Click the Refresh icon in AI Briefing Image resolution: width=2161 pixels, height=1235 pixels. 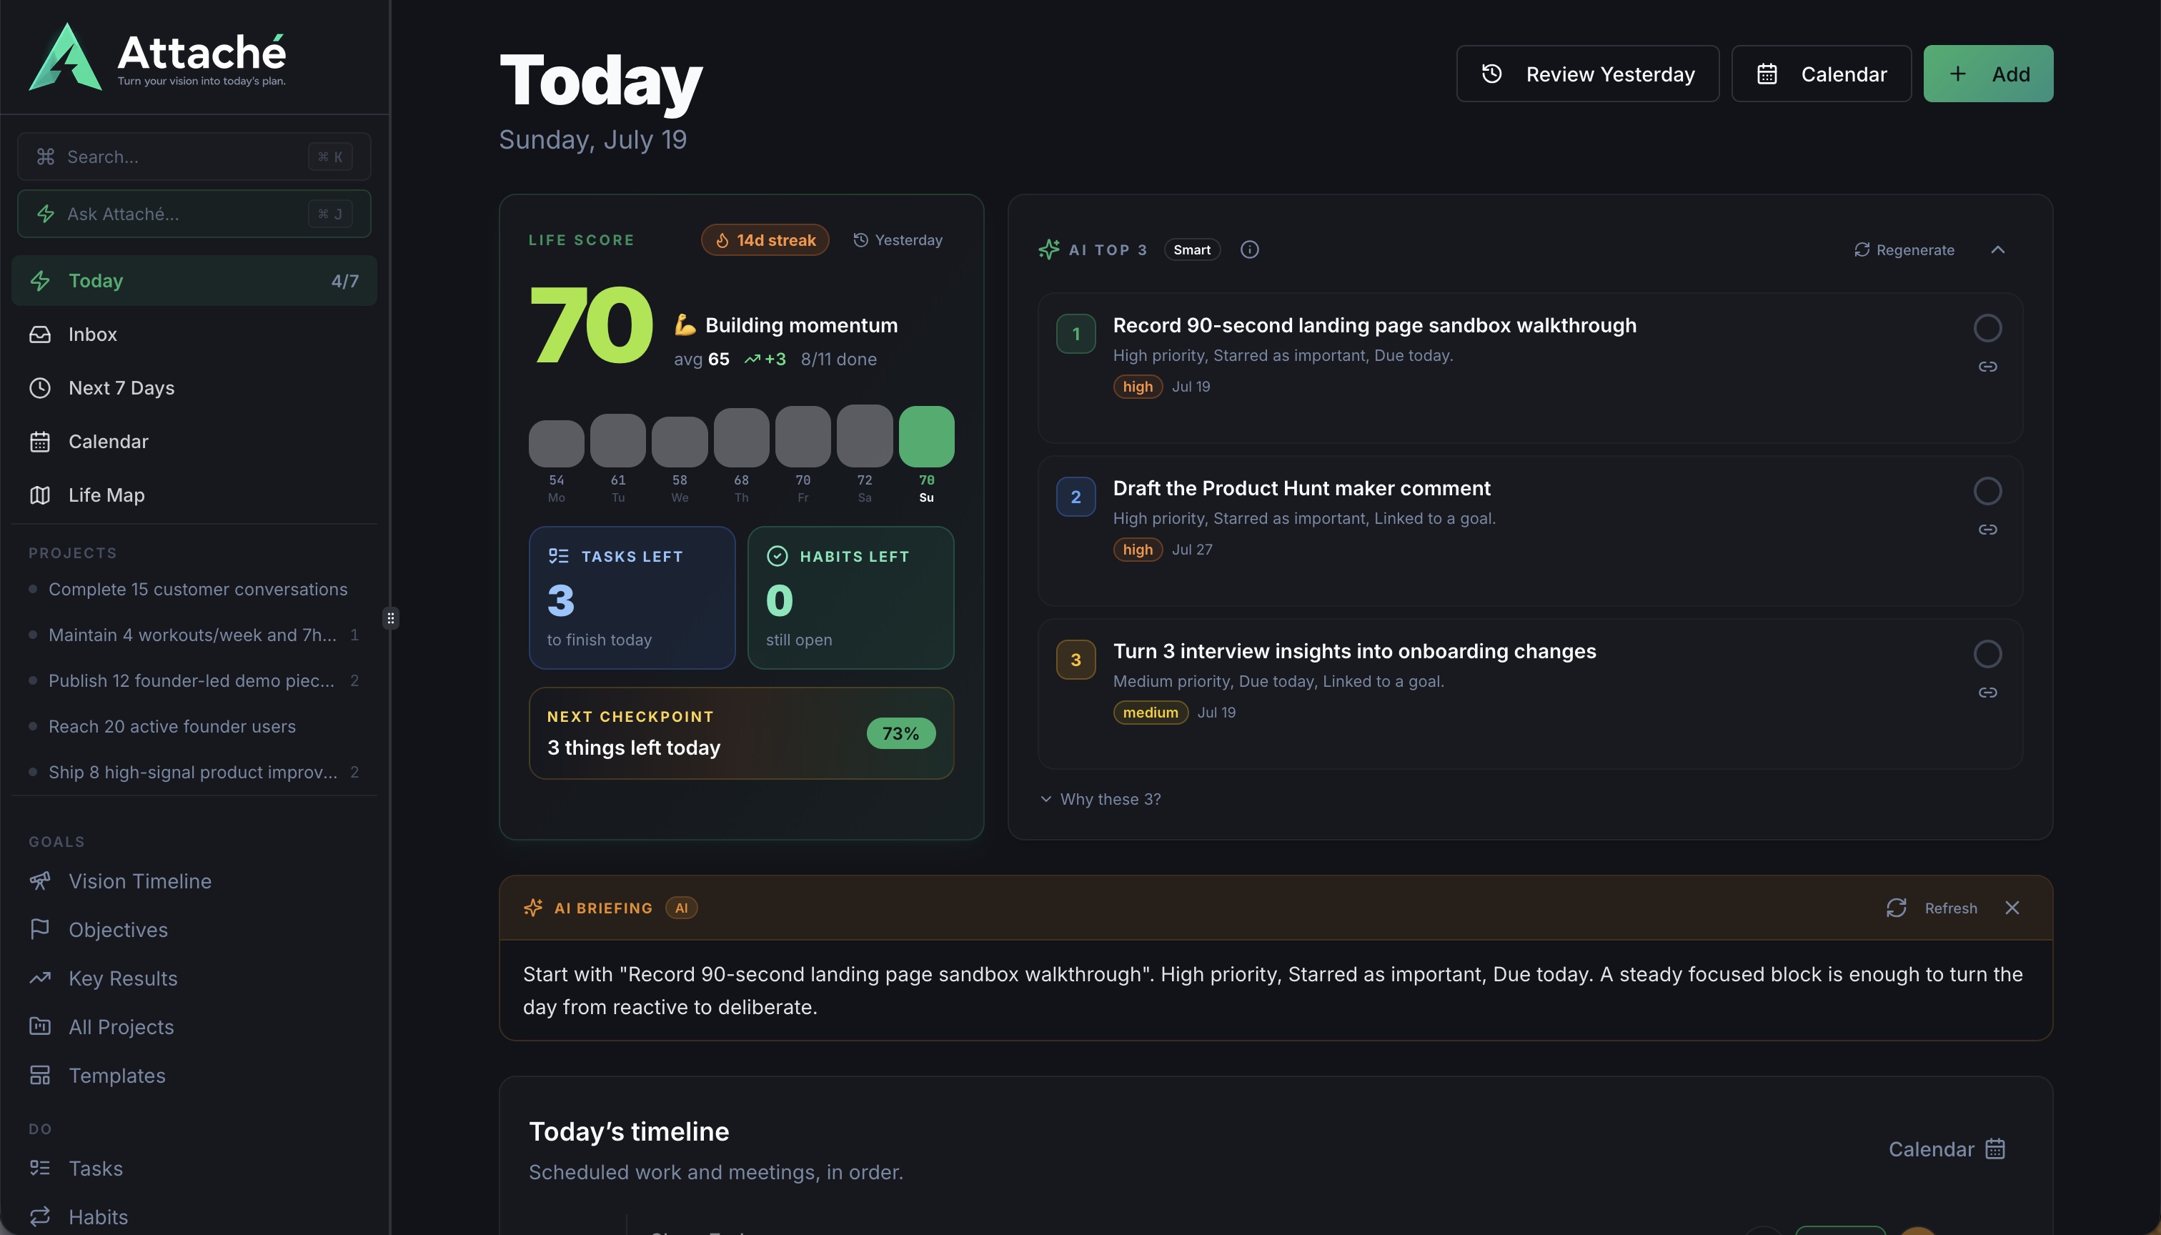click(x=1897, y=908)
